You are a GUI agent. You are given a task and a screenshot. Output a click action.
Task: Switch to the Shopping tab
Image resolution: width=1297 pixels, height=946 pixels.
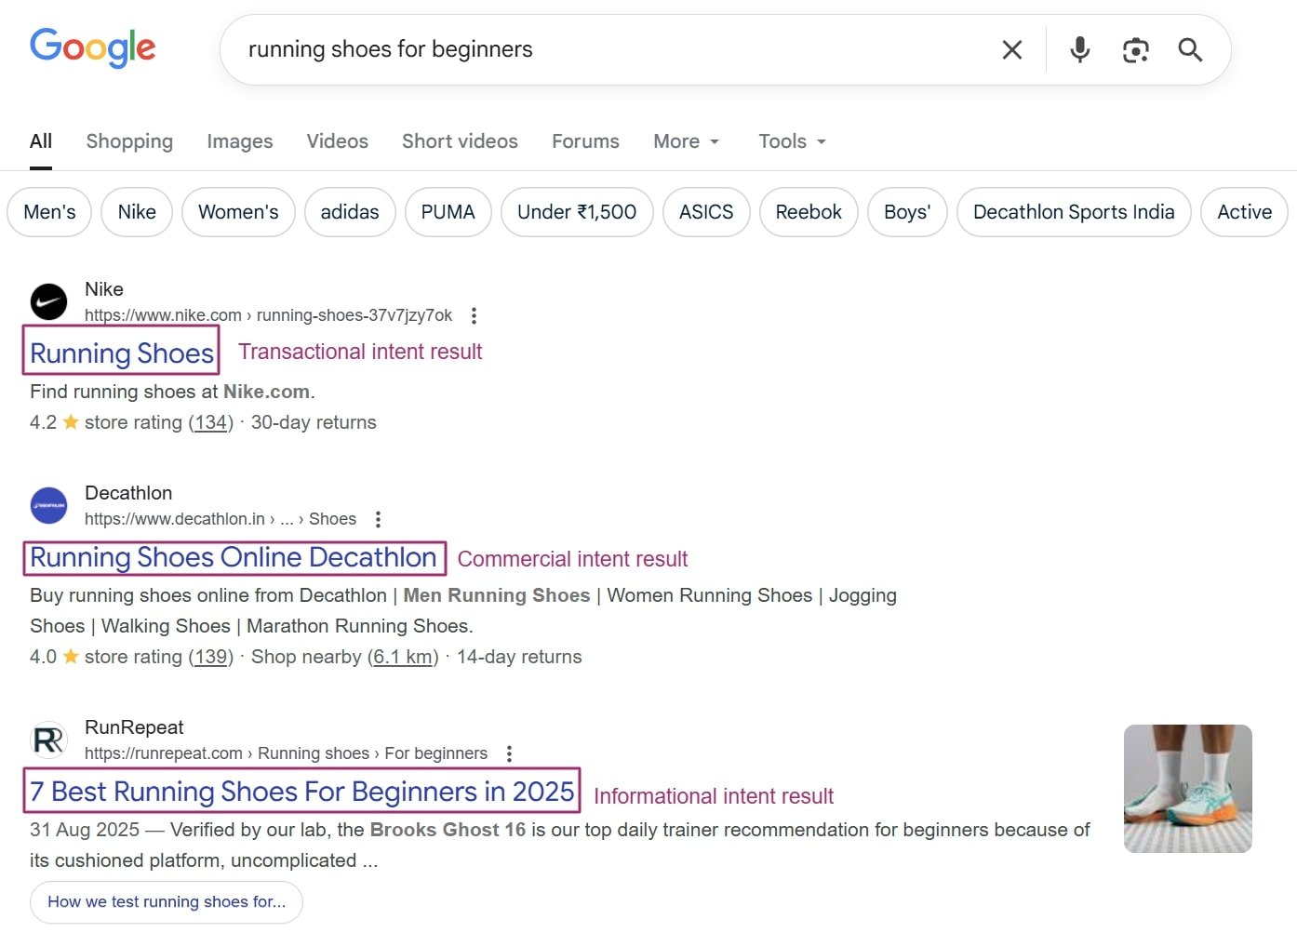point(129,141)
